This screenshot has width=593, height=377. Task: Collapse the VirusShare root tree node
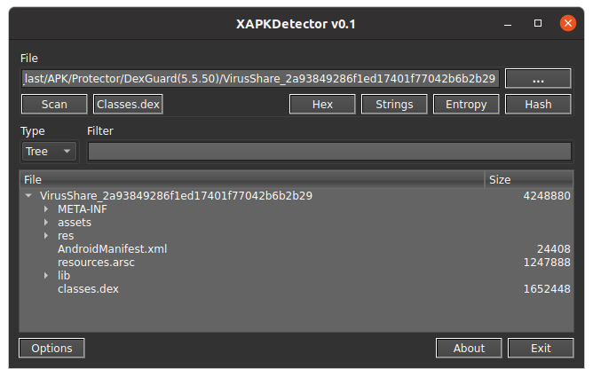click(28, 196)
